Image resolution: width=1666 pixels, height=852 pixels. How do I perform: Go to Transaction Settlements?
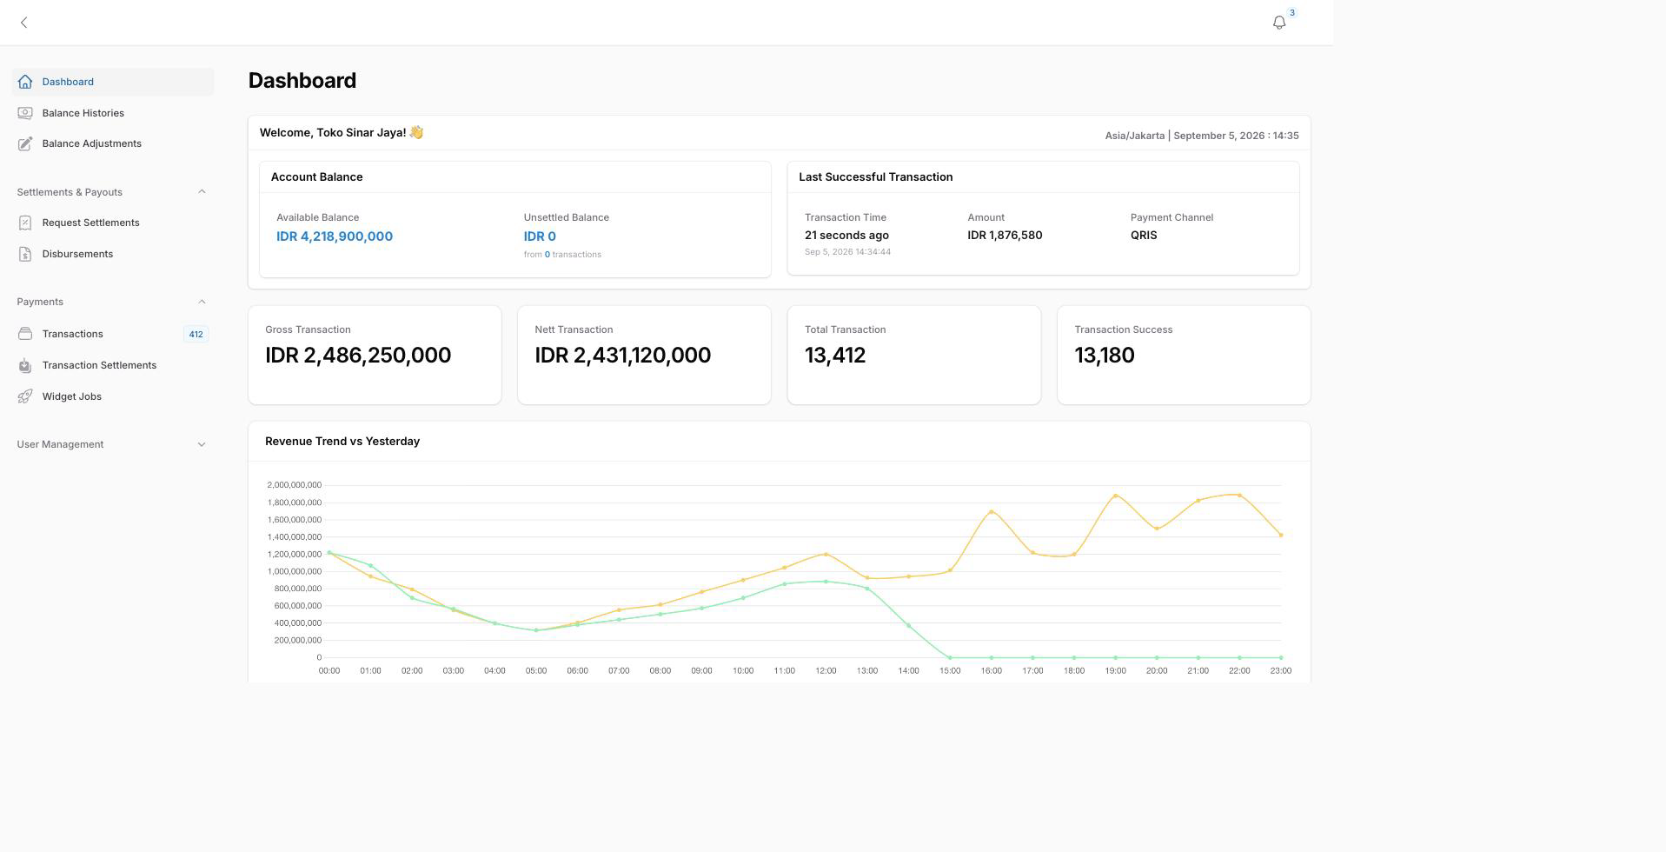pyautogui.click(x=113, y=365)
